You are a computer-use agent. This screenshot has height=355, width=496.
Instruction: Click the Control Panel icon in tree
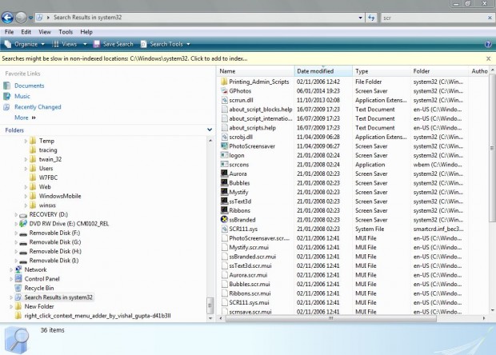click(x=18, y=279)
